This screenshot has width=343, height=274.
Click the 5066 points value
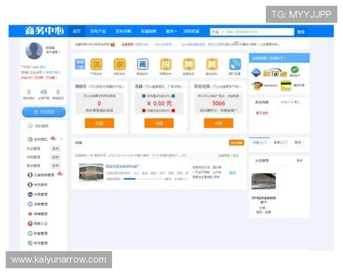point(218,103)
